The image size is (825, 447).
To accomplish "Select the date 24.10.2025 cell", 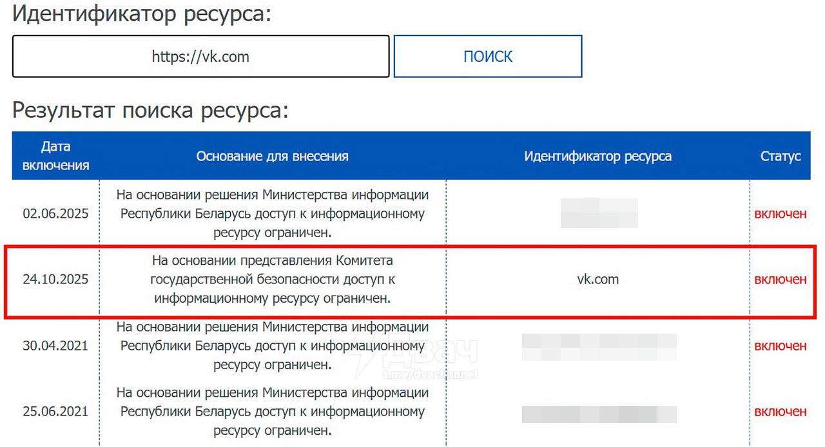I will pyautogui.click(x=55, y=279).
